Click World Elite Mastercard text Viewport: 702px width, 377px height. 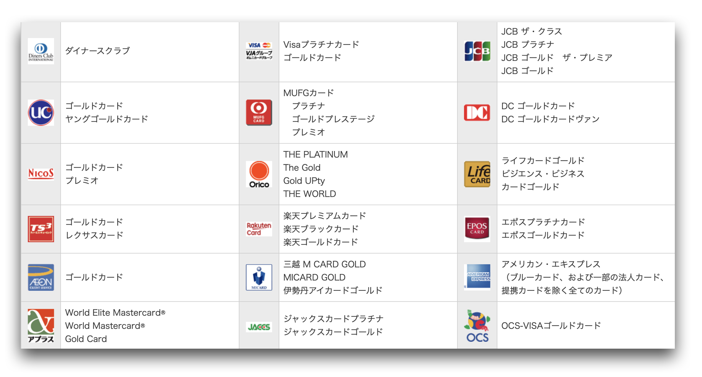click(115, 313)
